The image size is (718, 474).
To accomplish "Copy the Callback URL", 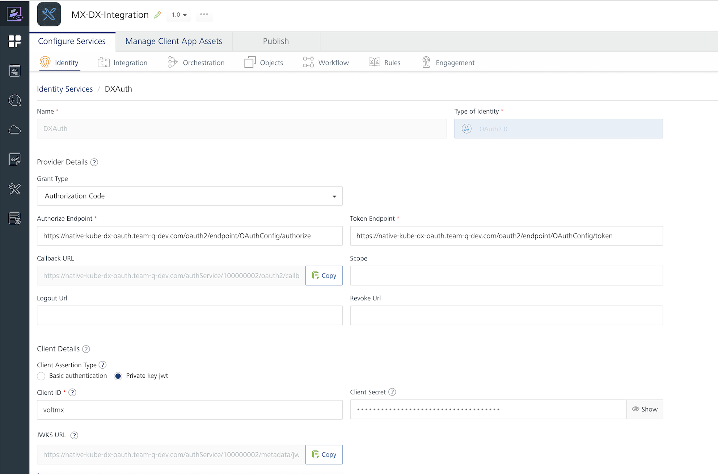I will tap(324, 276).
